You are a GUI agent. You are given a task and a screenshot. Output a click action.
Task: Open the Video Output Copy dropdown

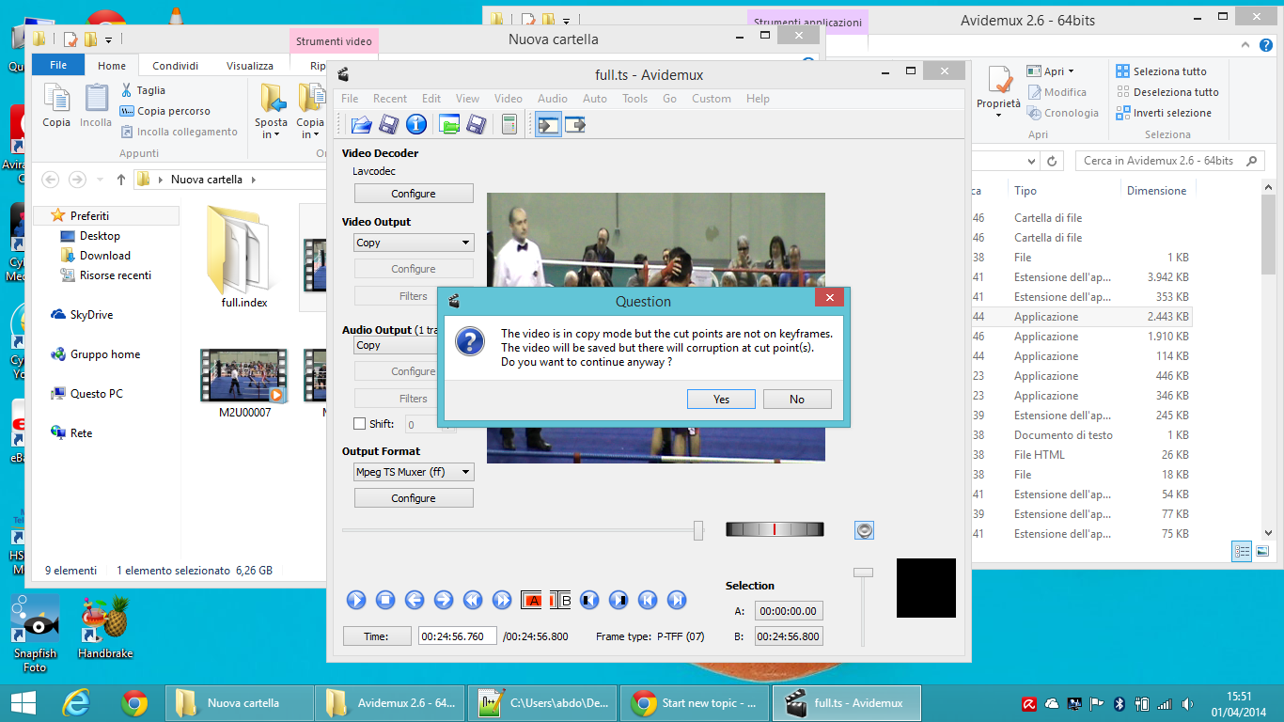pos(414,243)
